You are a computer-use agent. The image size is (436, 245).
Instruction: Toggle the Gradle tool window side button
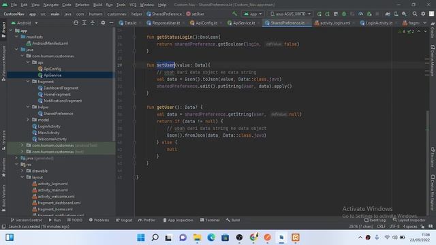(433, 31)
